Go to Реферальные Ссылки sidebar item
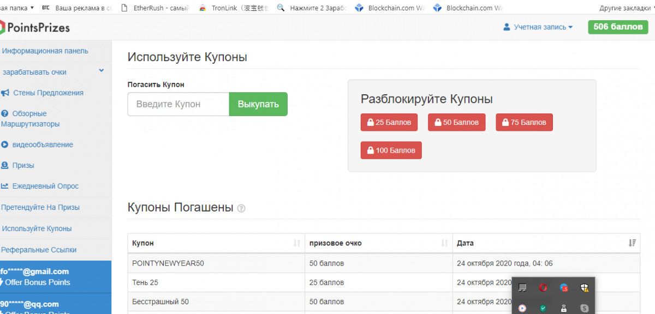655x314 pixels. (x=39, y=250)
